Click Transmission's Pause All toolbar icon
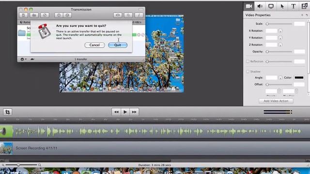Image resolution: width=310 pixels, height=174 pixels. tap(59, 15)
